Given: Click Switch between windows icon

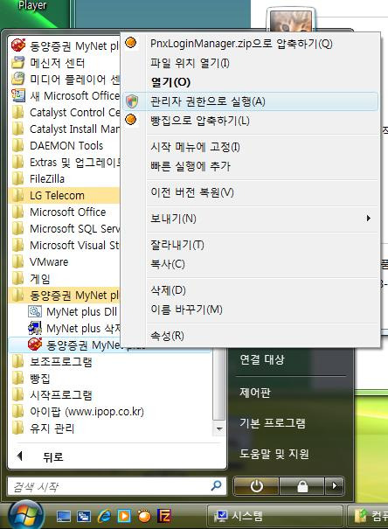Looking at the screenshot, I should (84, 516).
